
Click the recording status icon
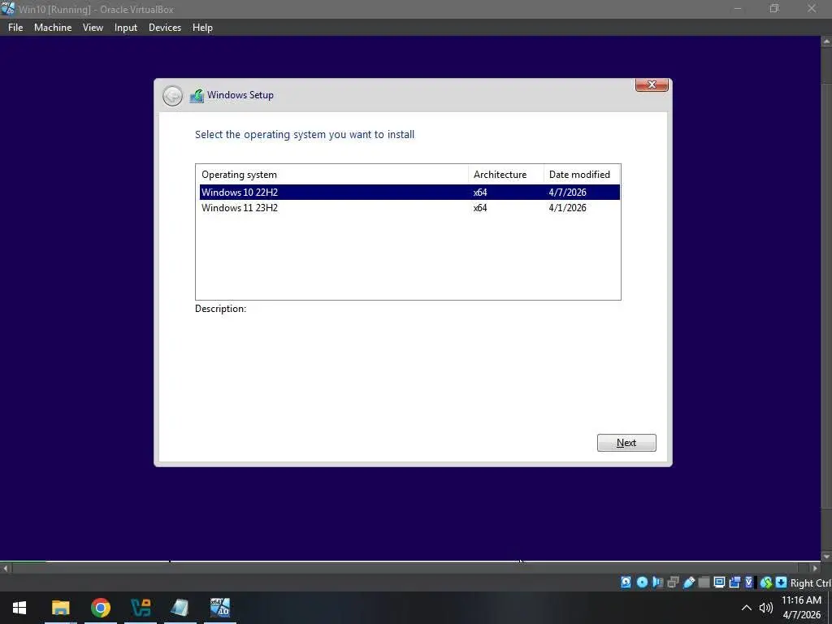[x=734, y=583]
